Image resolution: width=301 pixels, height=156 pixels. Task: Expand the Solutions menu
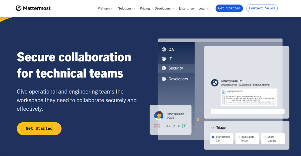pos(126,9)
